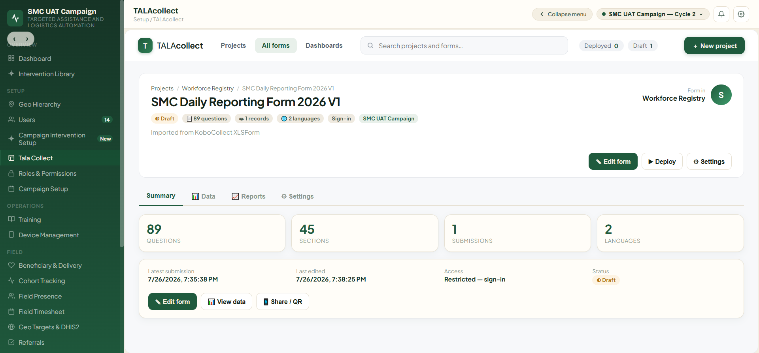Click the Draft badge under the form title
759x353 pixels.
(165, 118)
